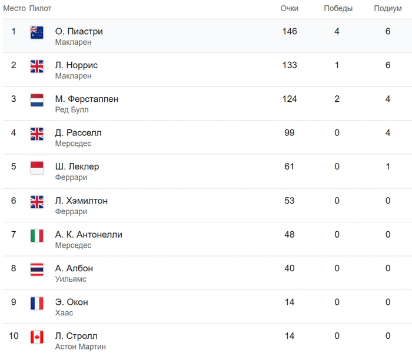Sort by the Победы column header
This screenshot has height=353, width=412.
pyautogui.click(x=338, y=8)
